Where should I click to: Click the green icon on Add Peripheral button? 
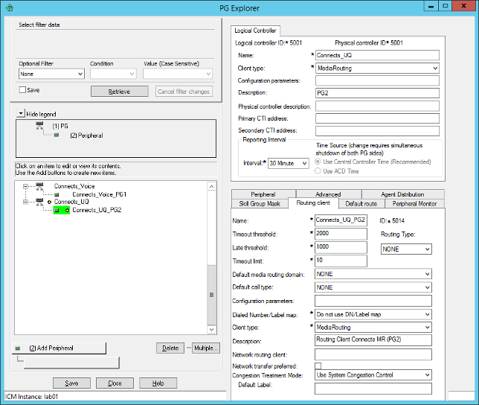17,348
